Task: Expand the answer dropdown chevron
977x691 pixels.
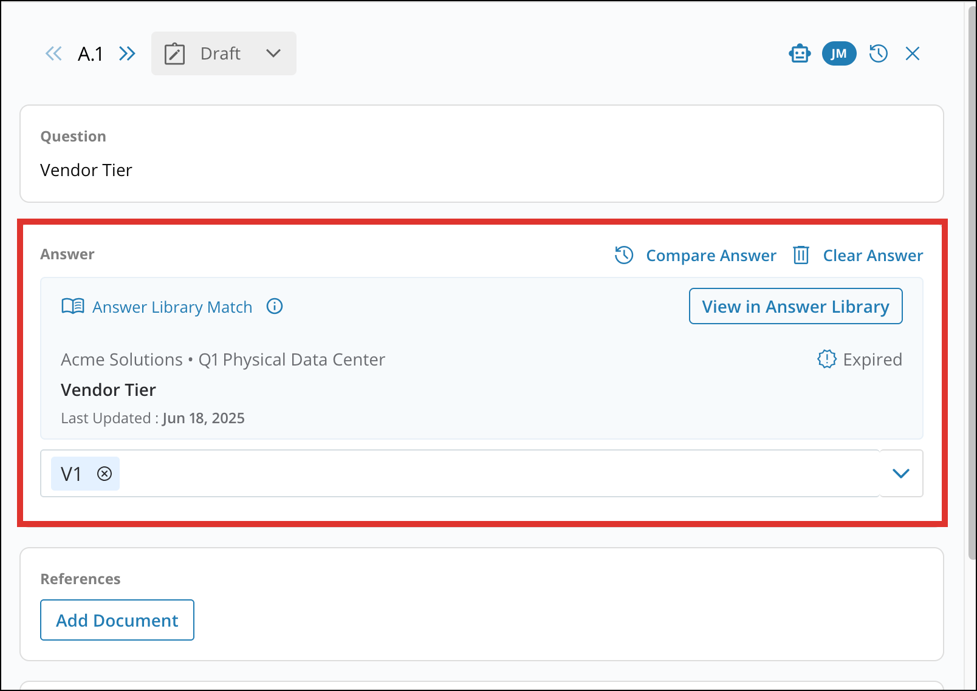Action: [901, 474]
